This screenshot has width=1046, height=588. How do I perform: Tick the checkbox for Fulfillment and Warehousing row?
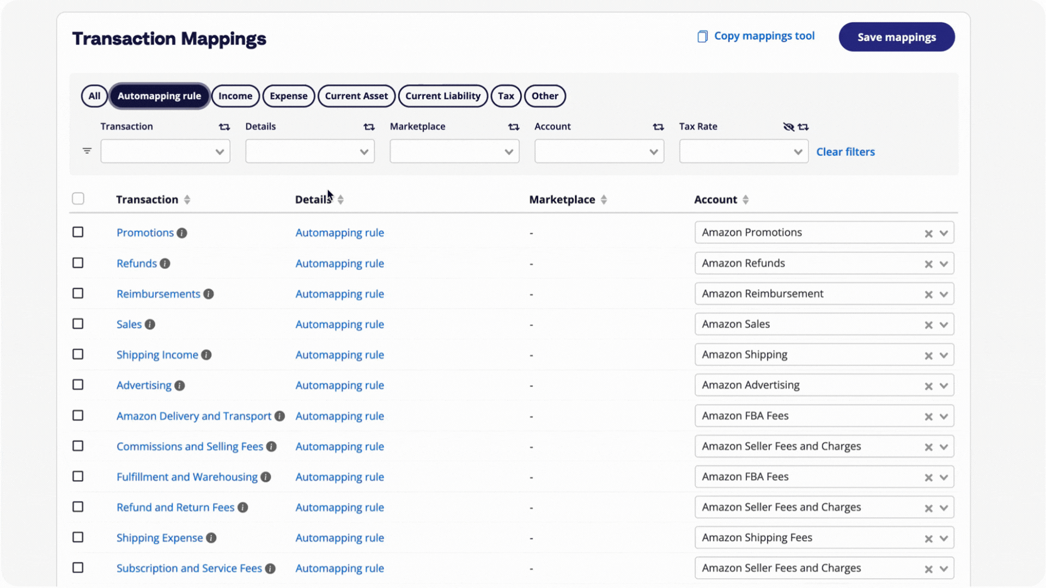[x=78, y=476]
